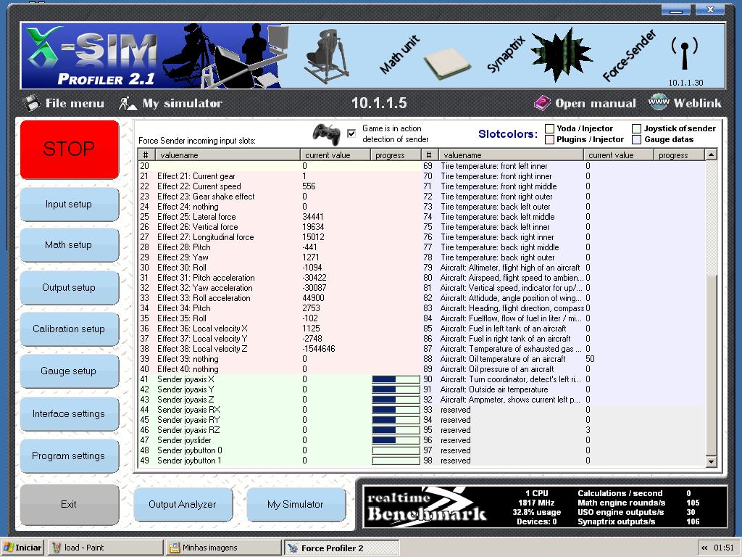Select row Effect 25: Lateral force
This screenshot has height=557, width=742.
[x=279, y=217]
